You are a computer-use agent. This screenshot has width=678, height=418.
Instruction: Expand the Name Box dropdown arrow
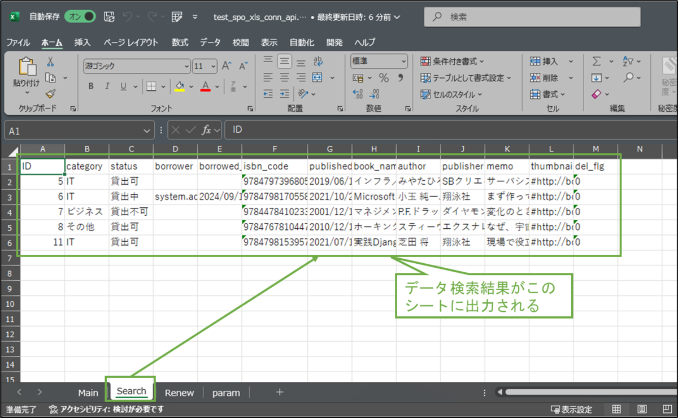[x=146, y=130]
